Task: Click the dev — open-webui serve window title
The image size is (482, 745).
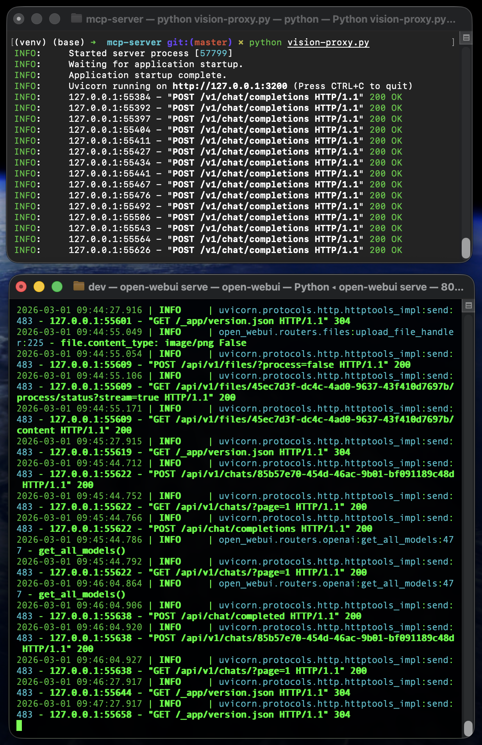Action: pos(276,287)
